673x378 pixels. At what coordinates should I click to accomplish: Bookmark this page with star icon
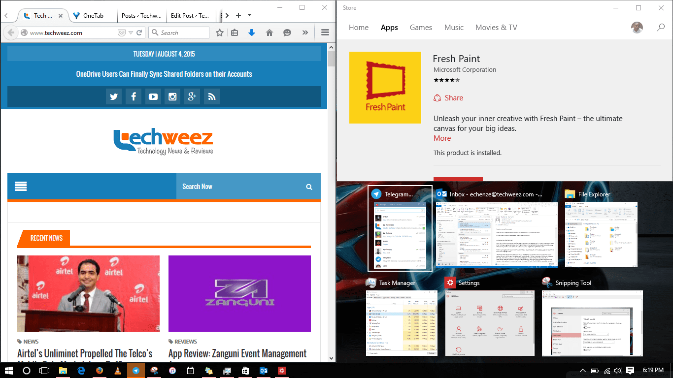point(220,33)
